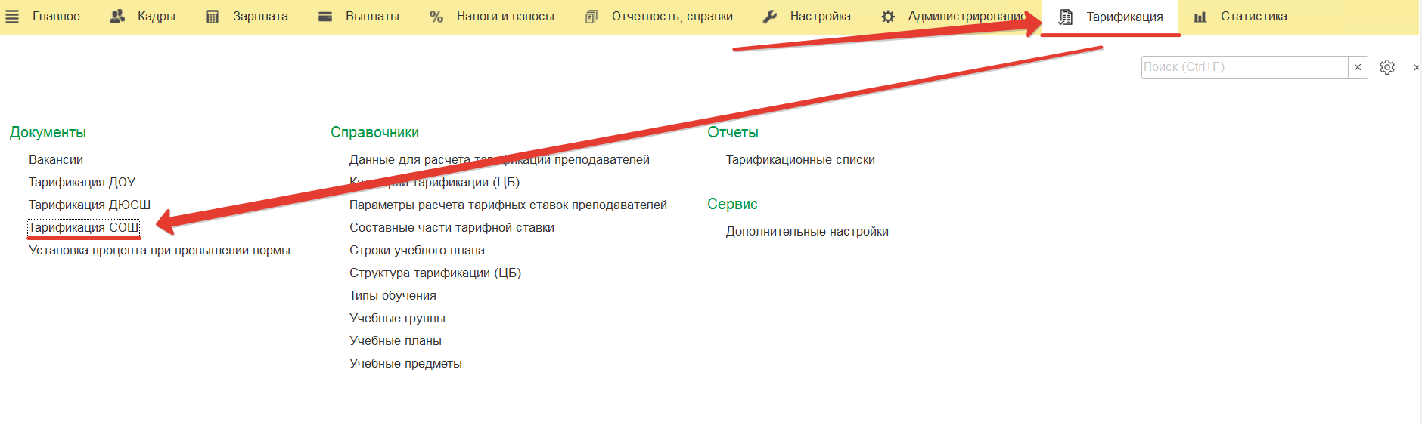
Task: Click the Кадры people icon
Action: pos(117,17)
